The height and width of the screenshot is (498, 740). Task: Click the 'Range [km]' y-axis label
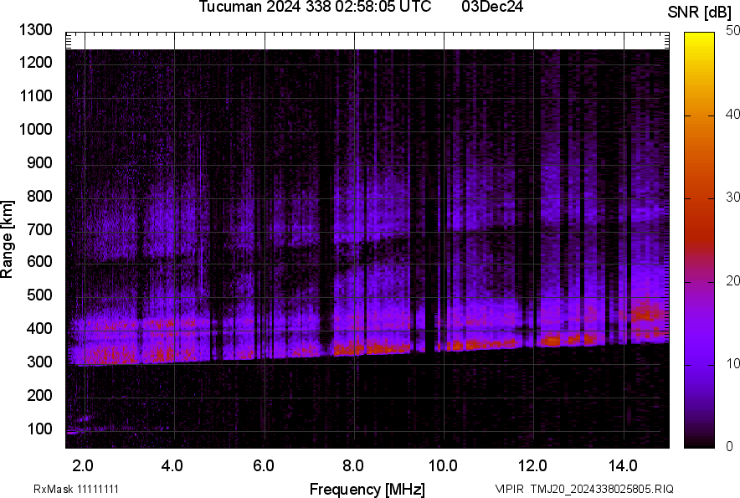8,239
